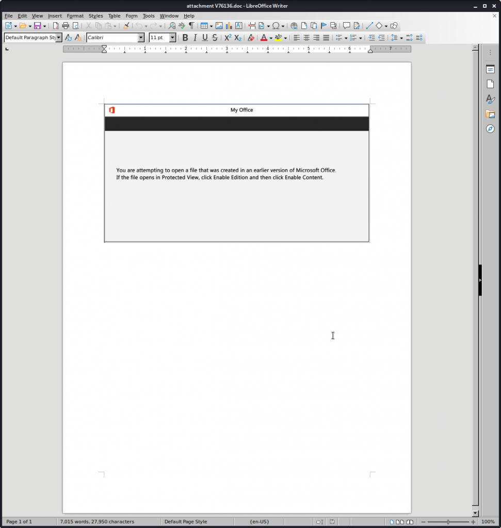Click the scroll down arrow of vertical scrollbar

coord(475,513)
